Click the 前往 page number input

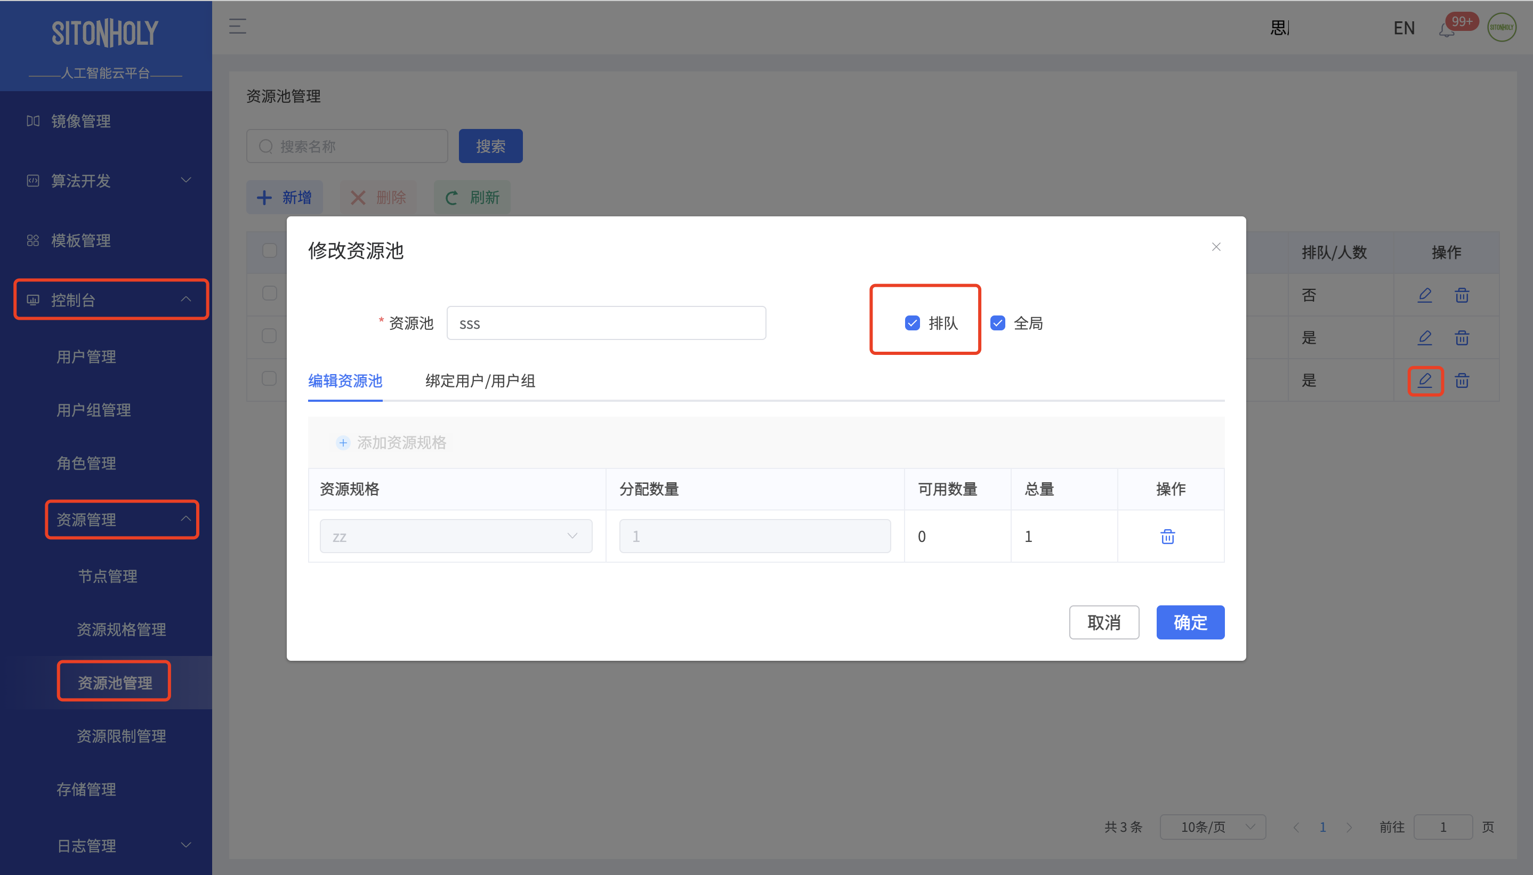tap(1443, 827)
